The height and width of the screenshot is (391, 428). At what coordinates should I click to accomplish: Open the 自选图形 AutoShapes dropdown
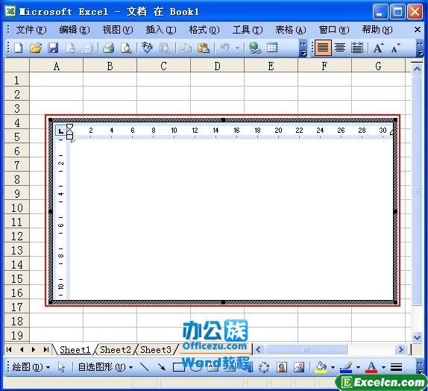click(105, 367)
